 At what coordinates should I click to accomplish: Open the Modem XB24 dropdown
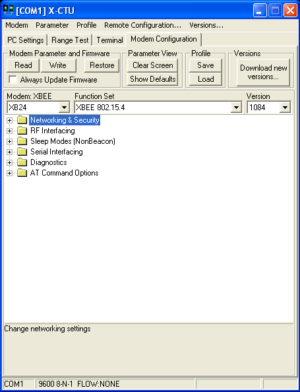pos(64,108)
